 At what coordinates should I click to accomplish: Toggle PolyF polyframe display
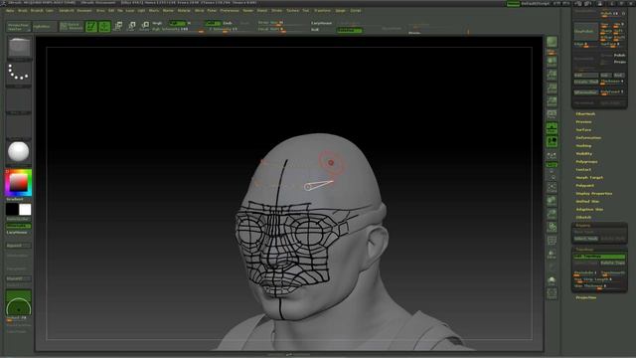tap(552, 241)
